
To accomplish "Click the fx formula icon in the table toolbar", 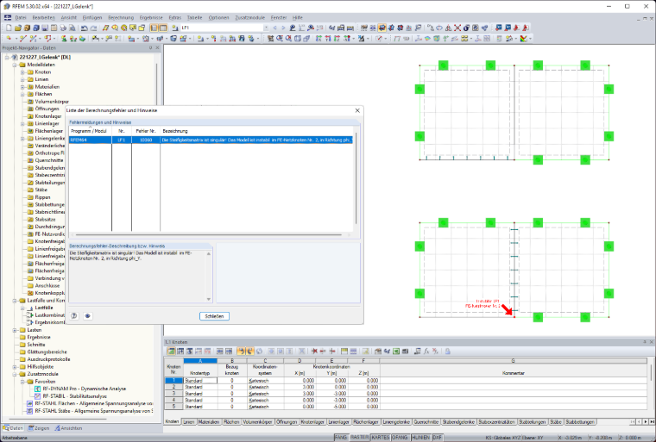I will (x=426, y=352).
